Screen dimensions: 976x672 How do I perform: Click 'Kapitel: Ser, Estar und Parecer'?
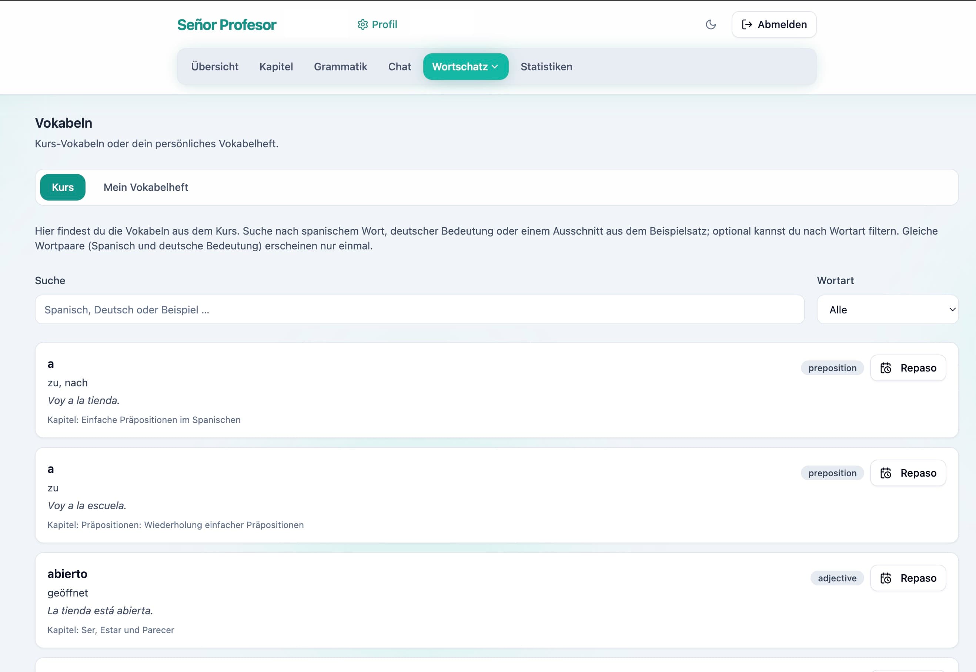click(x=111, y=630)
